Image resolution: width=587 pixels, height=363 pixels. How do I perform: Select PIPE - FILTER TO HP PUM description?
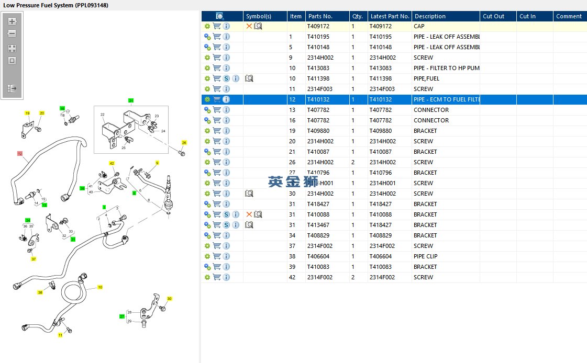point(447,68)
